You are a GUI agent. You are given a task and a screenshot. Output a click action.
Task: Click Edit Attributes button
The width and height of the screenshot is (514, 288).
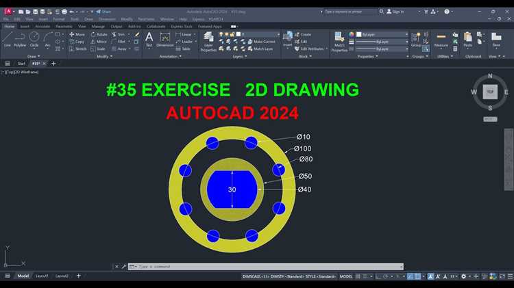[x=309, y=49]
